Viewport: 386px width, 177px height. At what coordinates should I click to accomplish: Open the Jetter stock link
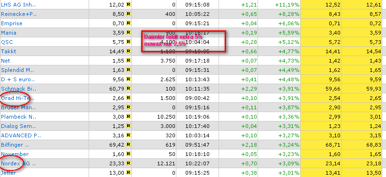pos(8,173)
